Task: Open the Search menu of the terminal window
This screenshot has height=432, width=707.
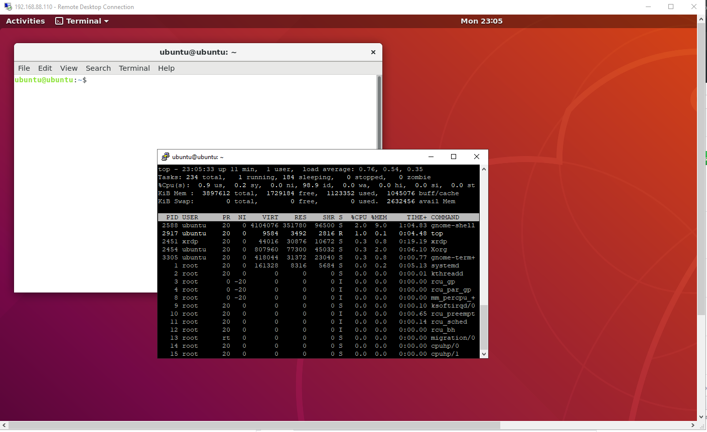Action: point(98,68)
